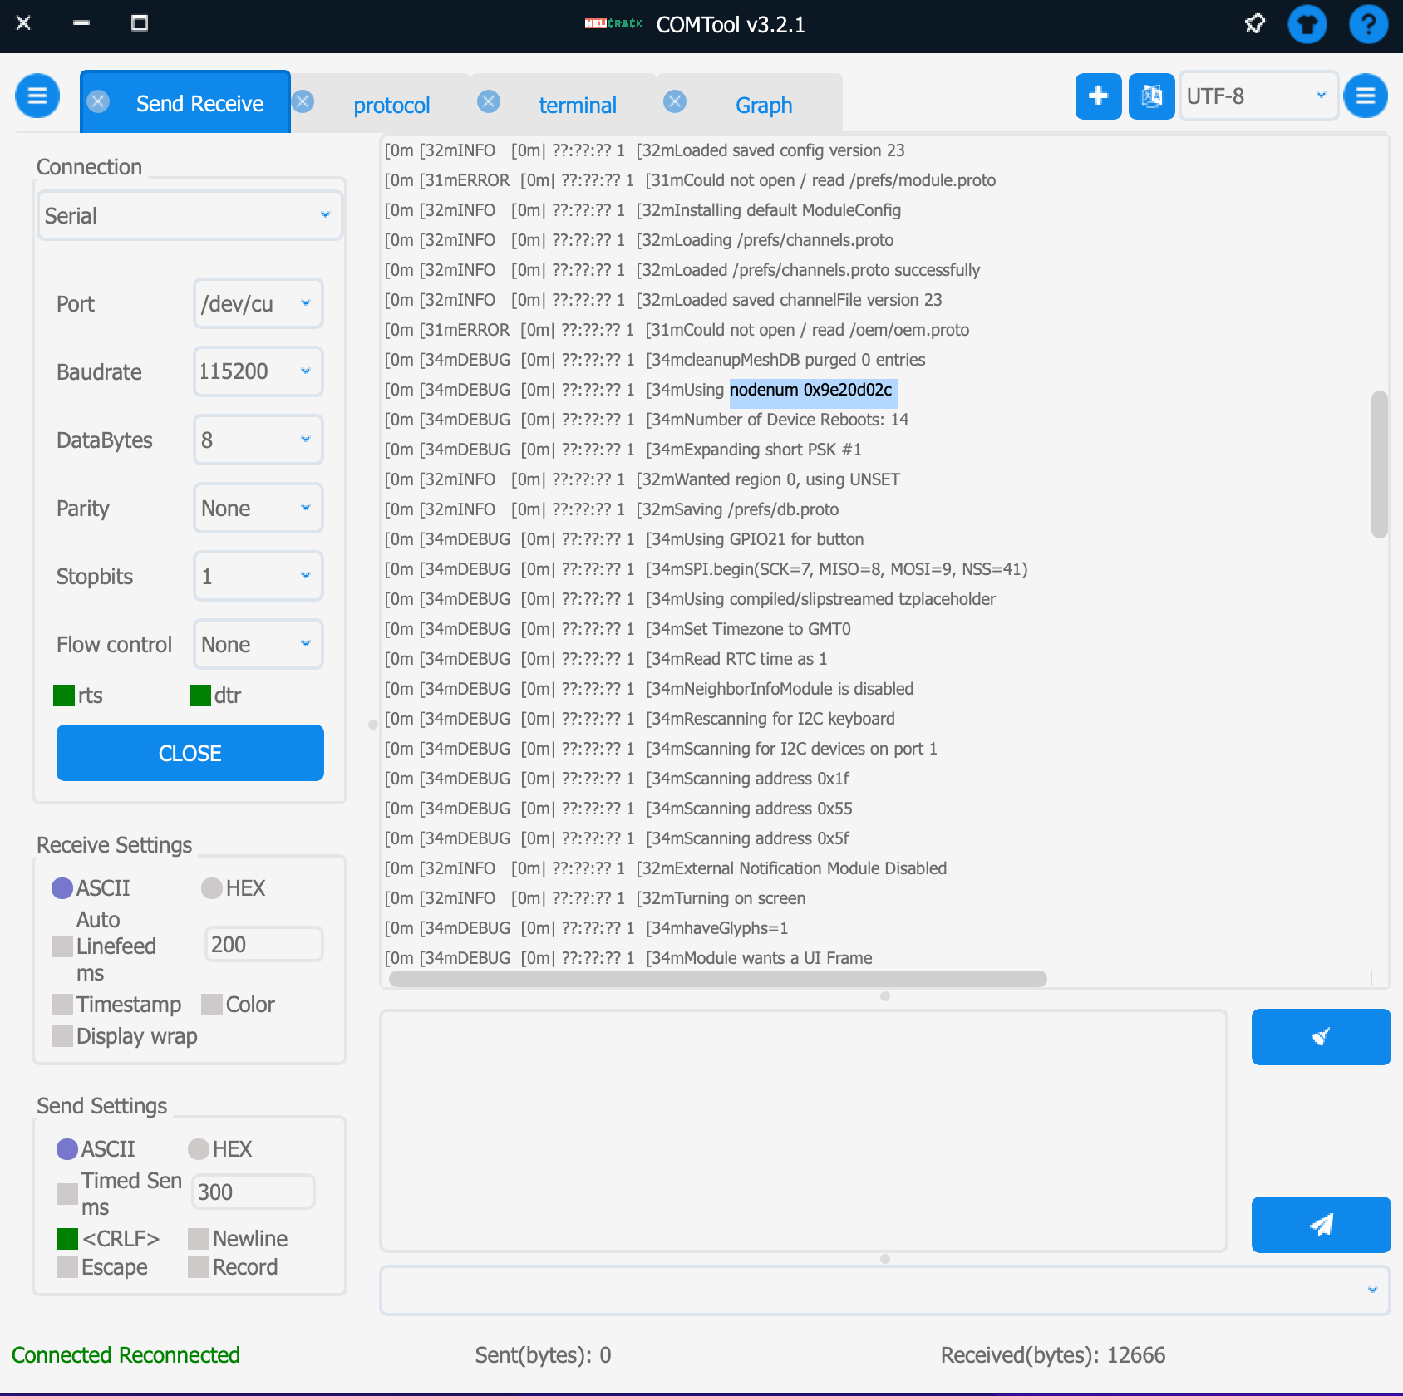The width and height of the screenshot is (1403, 1396).
Task: Pin the window on top with the pin icon
Action: (1254, 23)
